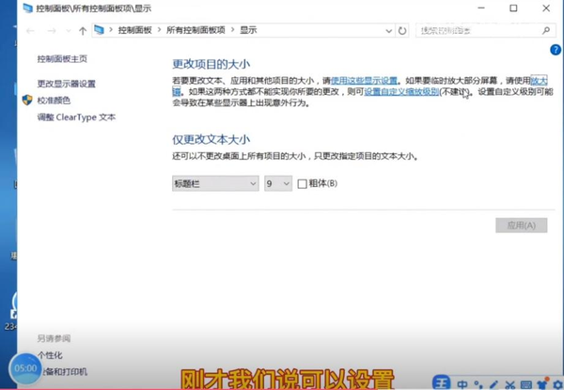
Task: Go forward with the right arrow
Action: pos(52,31)
